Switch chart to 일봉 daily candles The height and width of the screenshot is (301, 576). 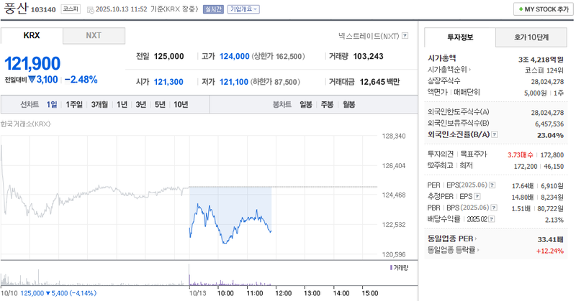[306, 105]
